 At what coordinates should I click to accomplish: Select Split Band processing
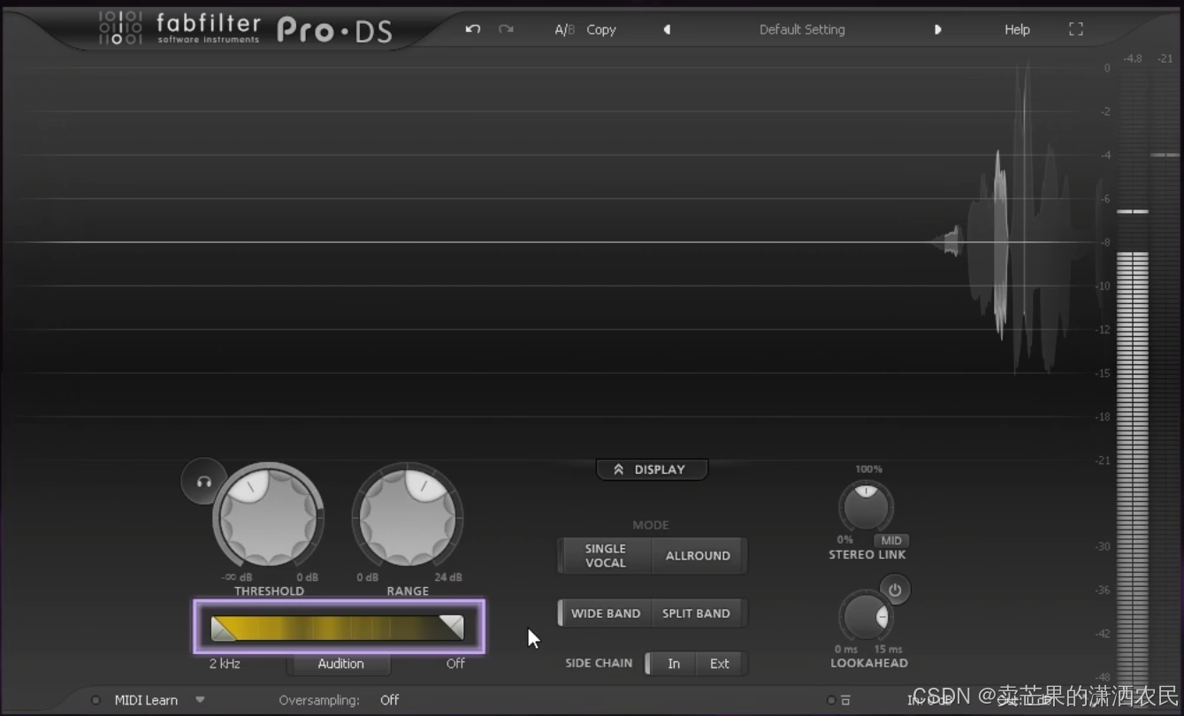pyautogui.click(x=697, y=613)
